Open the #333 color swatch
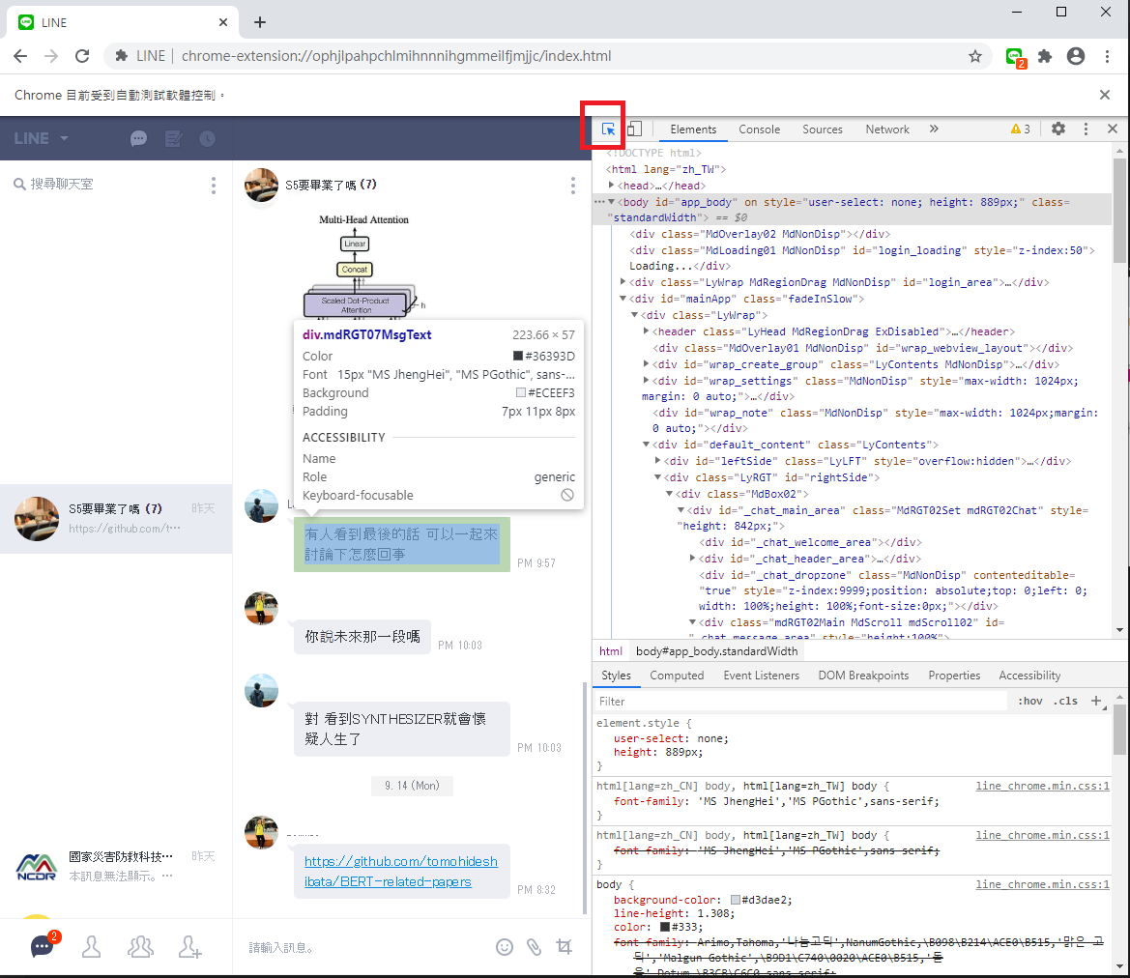 pos(664,927)
